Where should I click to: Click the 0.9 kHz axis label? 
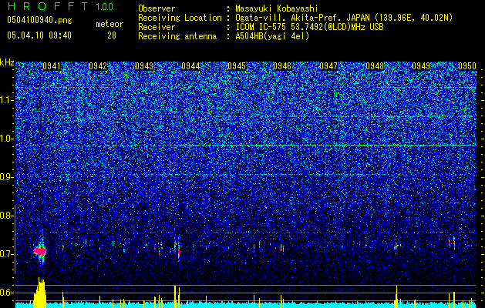pos(7,177)
